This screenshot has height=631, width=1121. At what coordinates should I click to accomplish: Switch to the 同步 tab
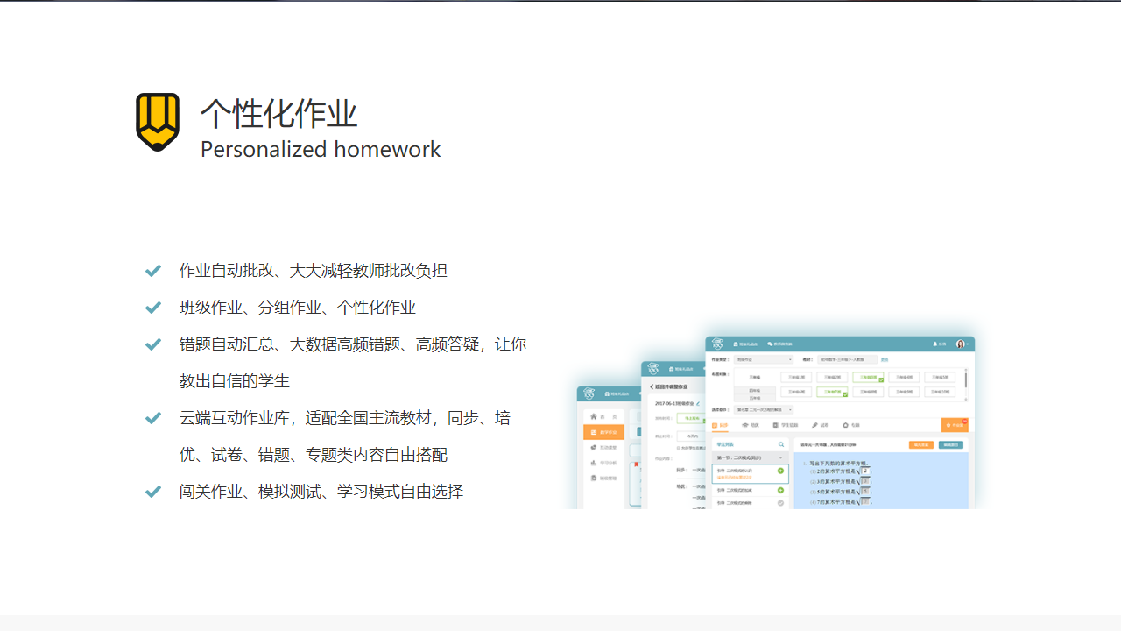[x=720, y=425]
